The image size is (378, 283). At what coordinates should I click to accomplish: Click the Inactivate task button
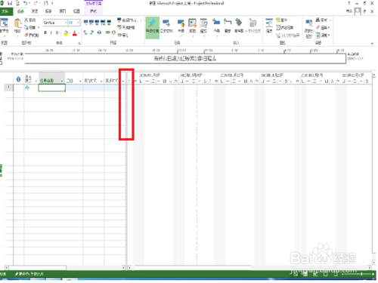pos(122,35)
